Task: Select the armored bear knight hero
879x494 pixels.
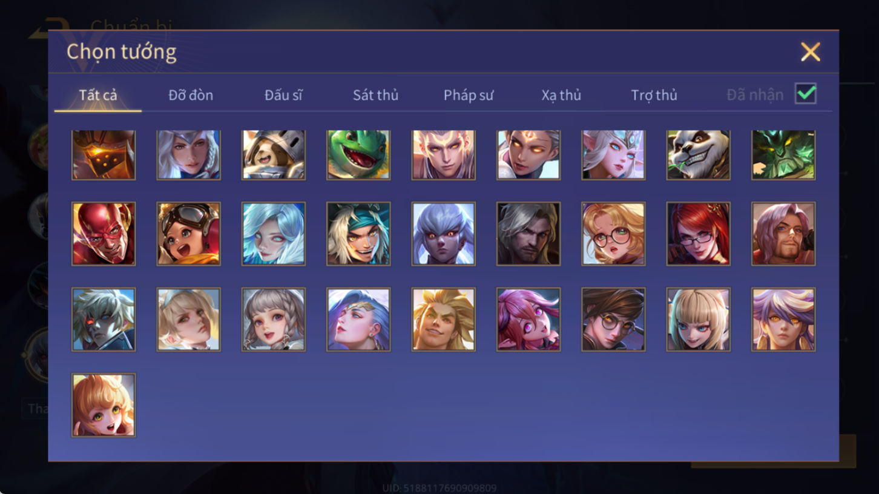Action: pyautogui.click(x=274, y=155)
